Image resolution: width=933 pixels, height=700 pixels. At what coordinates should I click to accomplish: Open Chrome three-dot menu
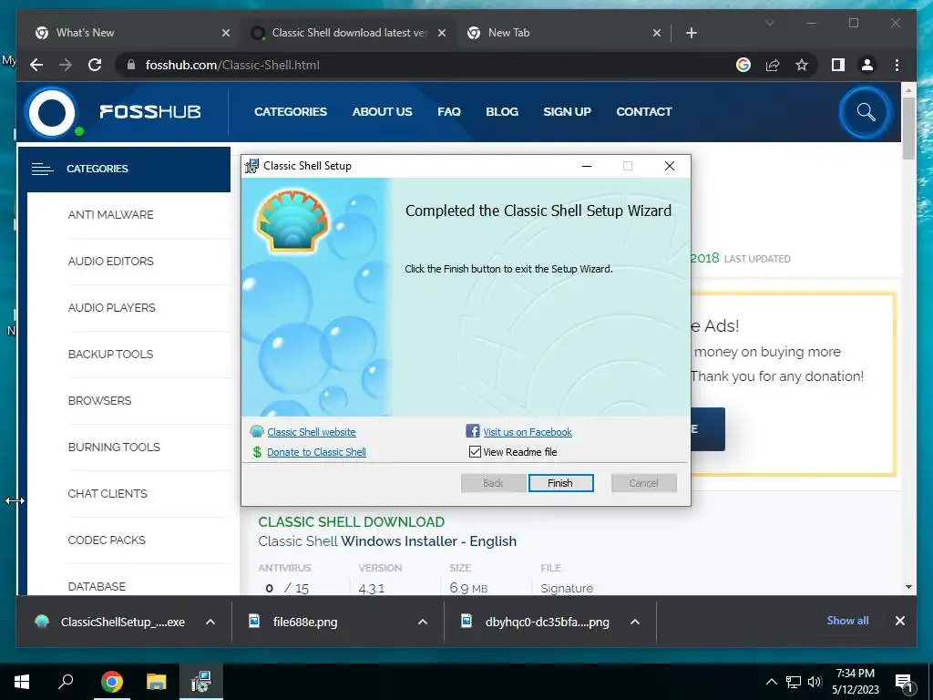(x=897, y=65)
